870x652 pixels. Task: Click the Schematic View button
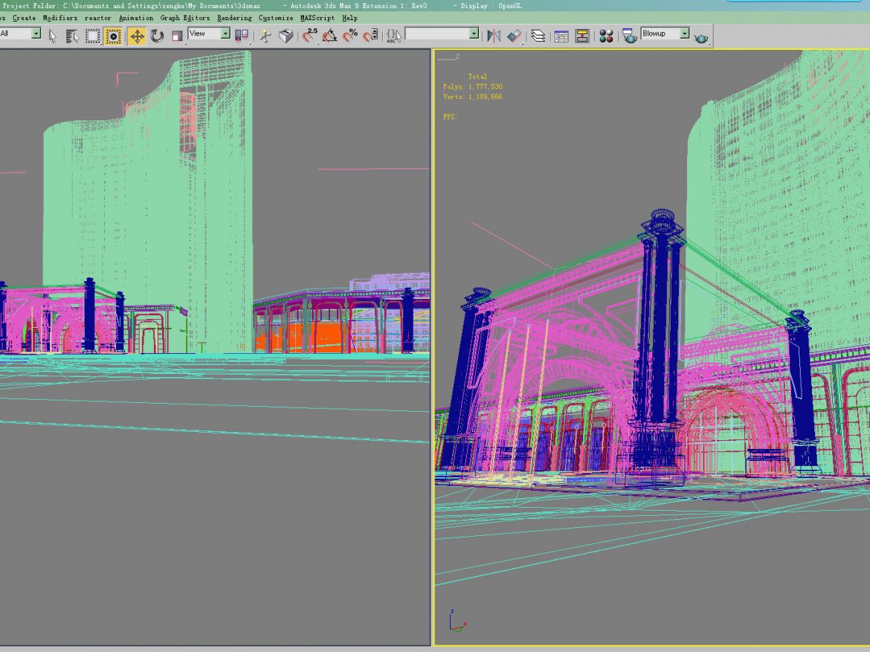coord(581,34)
